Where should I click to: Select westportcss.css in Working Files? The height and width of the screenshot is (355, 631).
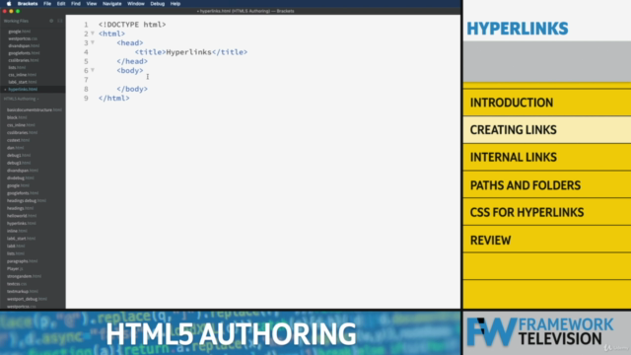point(23,38)
